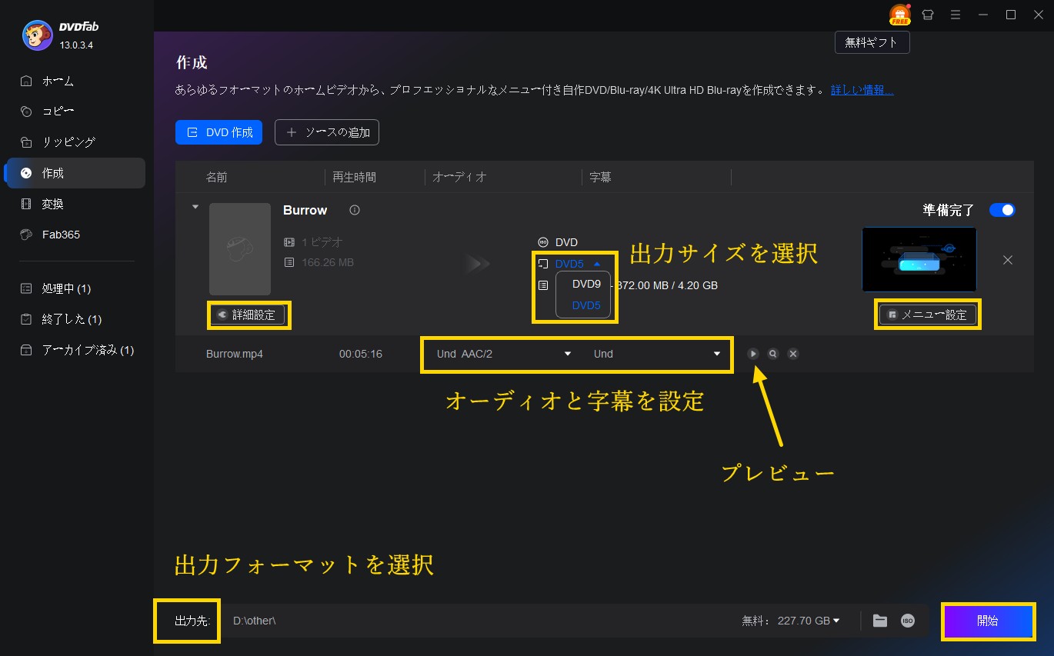
Task: View 処理中 (1) tasks
Action: click(x=74, y=288)
